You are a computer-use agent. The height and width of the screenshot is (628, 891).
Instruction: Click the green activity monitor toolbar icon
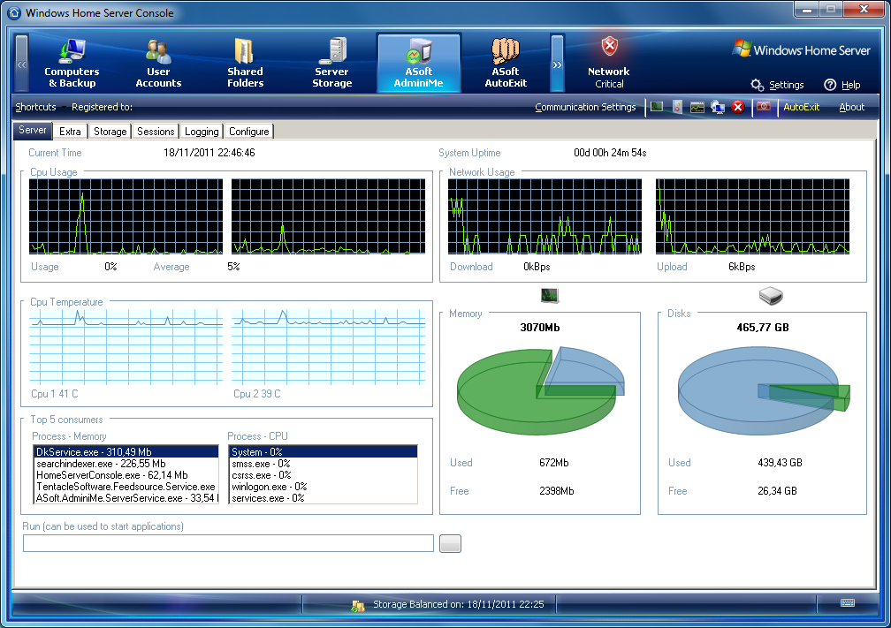657,107
